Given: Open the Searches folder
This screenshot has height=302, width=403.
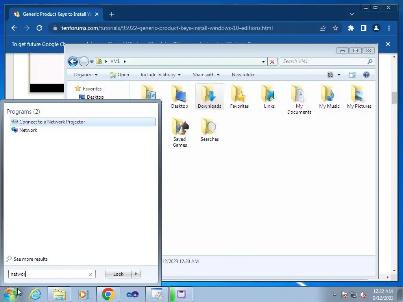Looking at the screenshot, I should pyautogui.click(x=209, y=130).
